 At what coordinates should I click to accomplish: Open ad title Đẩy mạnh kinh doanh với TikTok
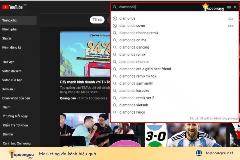[x=85, y=82]
